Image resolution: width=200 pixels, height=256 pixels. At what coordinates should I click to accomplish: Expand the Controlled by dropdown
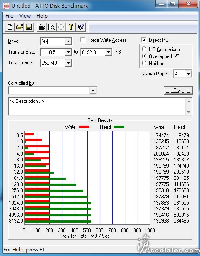tap(93, 90)
